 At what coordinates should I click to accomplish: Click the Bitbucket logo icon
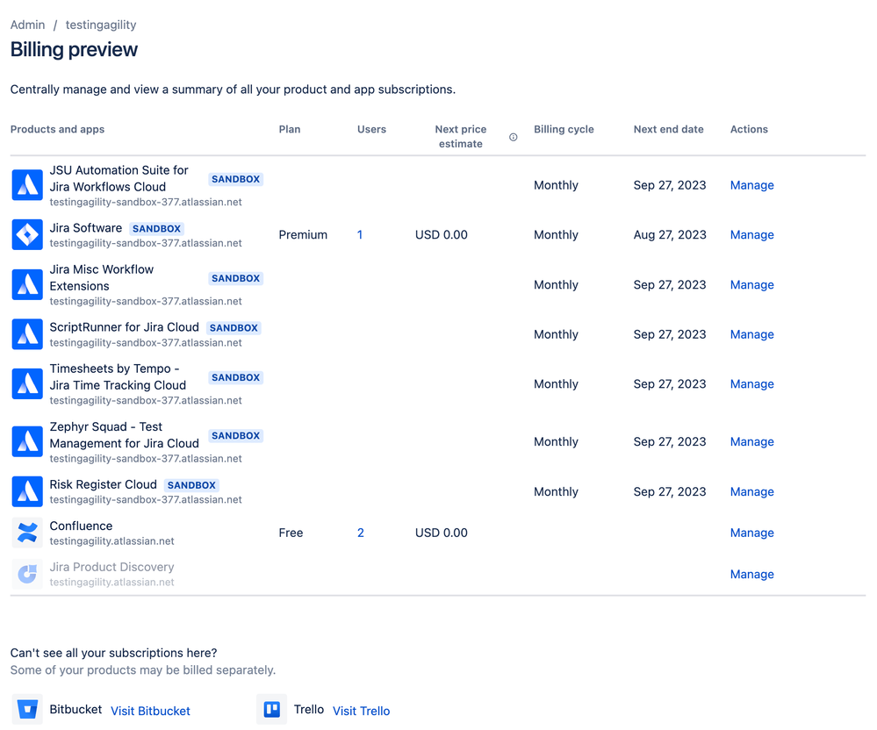27,710
